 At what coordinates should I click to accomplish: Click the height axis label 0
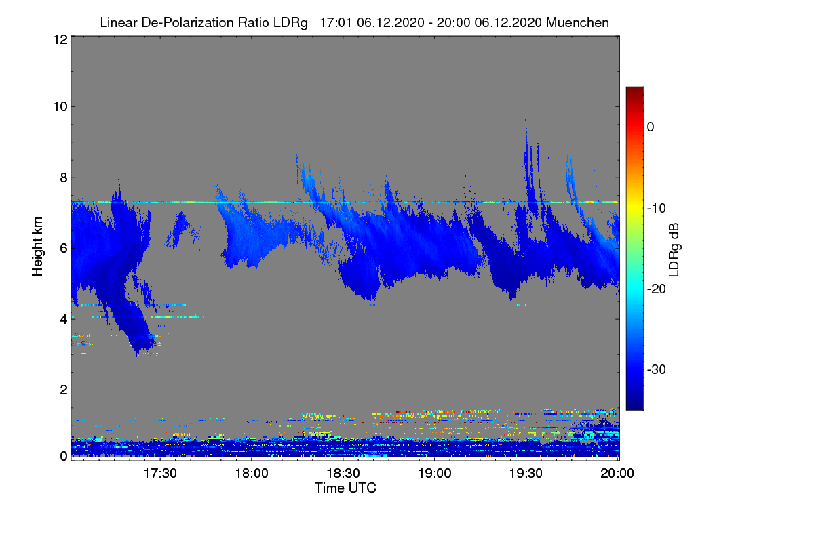tap(63, 456)
